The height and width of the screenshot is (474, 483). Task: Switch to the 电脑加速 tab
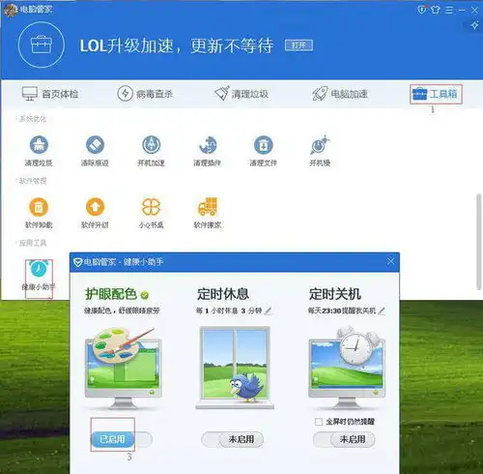(x=340, y=94)
